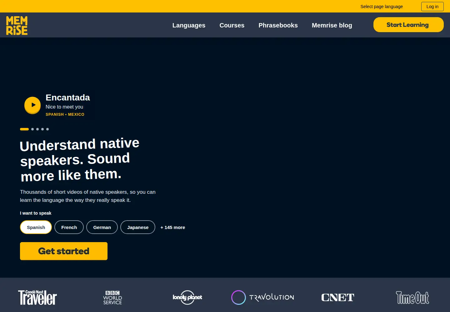Select German as language to speak

(102, 227)
